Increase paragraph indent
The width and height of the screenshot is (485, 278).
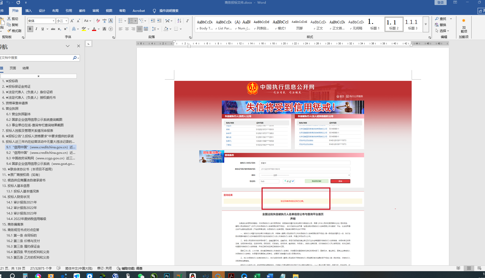(159, 21)
